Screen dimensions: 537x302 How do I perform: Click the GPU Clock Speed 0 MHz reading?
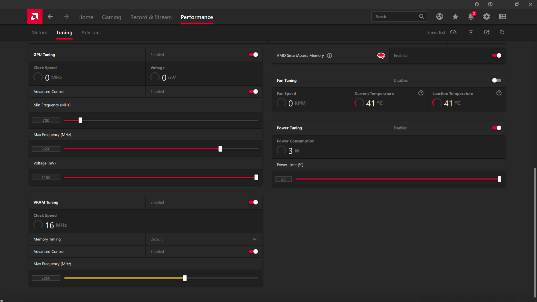pos(54,77)
